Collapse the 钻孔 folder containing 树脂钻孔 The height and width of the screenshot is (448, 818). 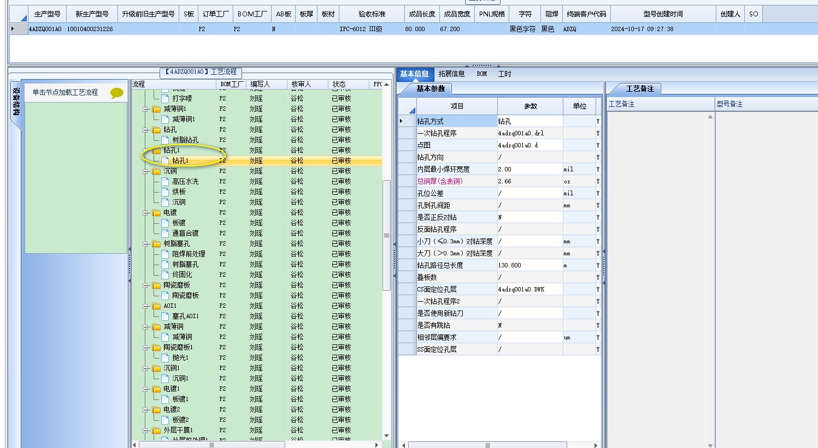[x=146, y=130]
